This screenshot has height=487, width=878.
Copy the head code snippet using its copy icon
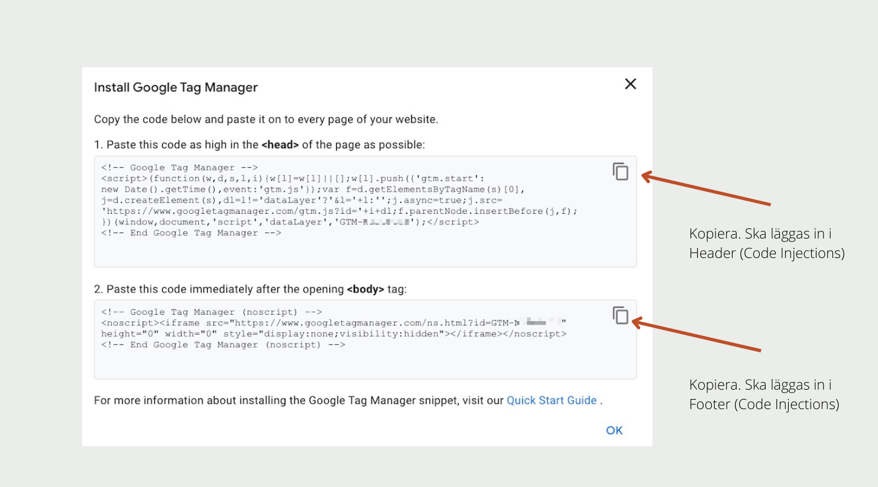point(620,171)
